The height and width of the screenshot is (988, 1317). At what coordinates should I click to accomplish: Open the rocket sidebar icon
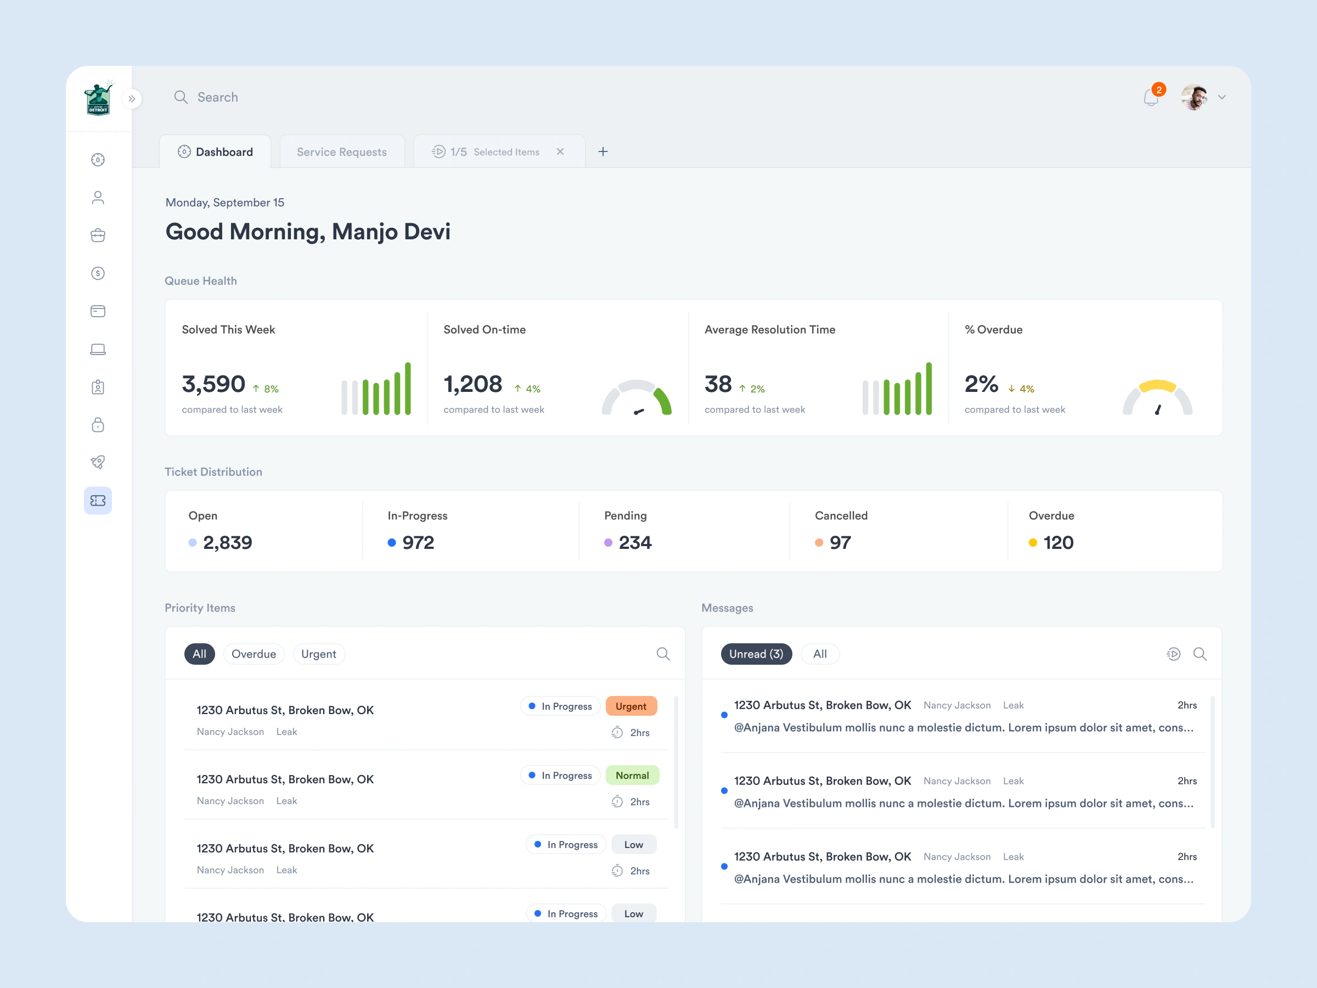[x=98, y=462]
